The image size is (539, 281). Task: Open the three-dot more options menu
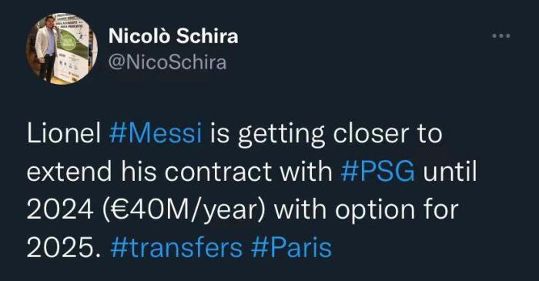[x=500, y=35]
